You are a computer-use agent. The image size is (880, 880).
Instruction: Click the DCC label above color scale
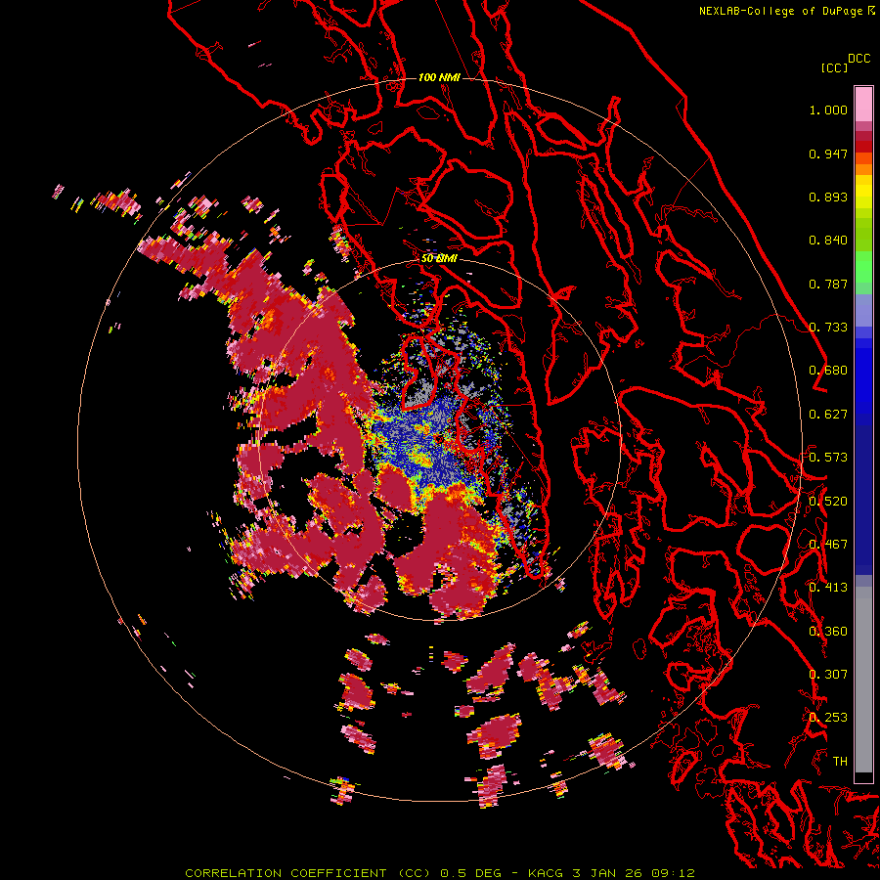pos(858,59)
